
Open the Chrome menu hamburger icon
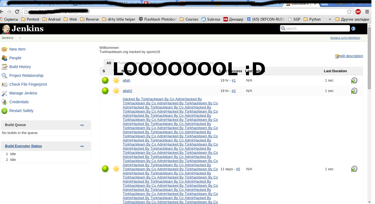[367, 12]
